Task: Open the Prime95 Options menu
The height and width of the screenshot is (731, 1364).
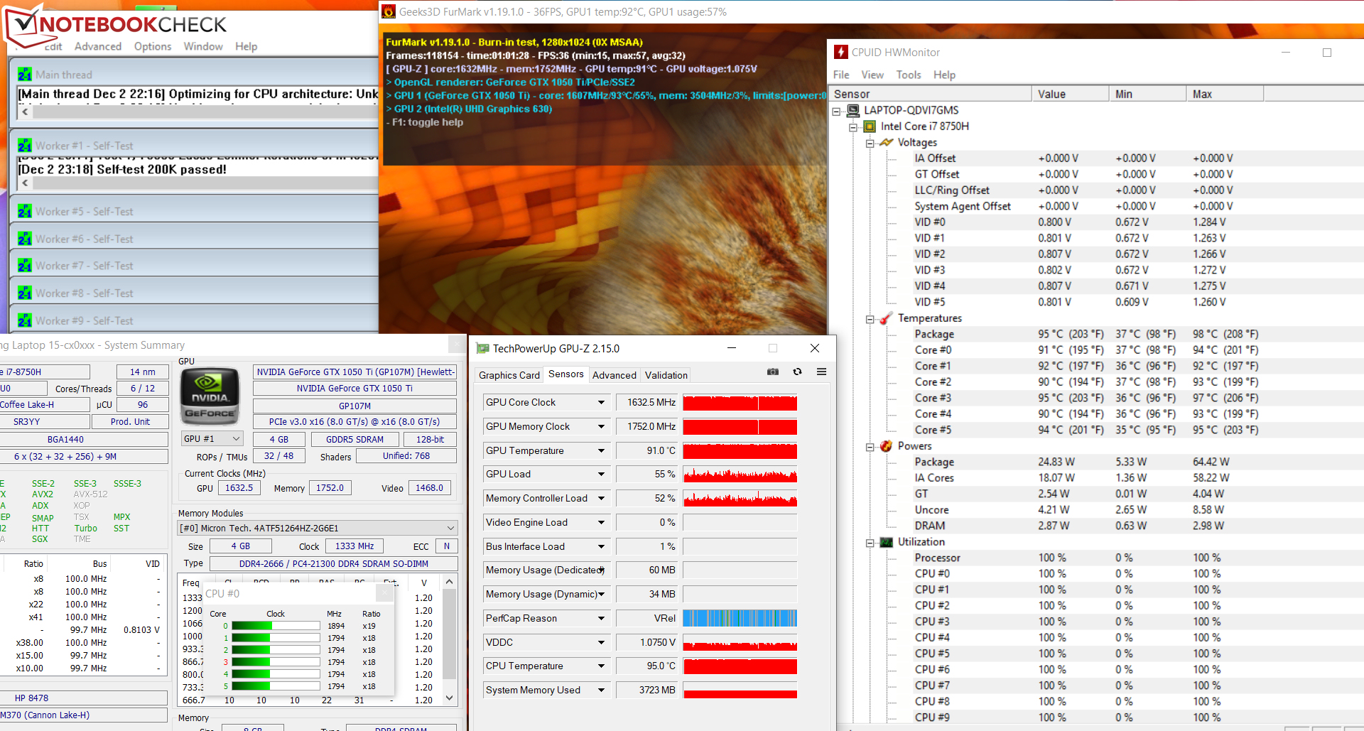Action: [x=153, y=46]
